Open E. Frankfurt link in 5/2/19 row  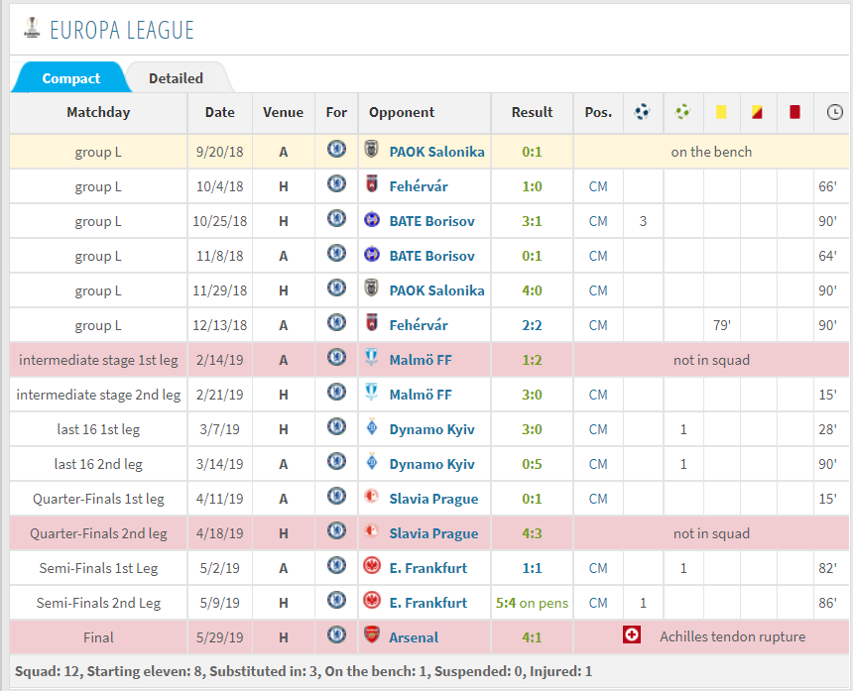click(x=428, y=568)
